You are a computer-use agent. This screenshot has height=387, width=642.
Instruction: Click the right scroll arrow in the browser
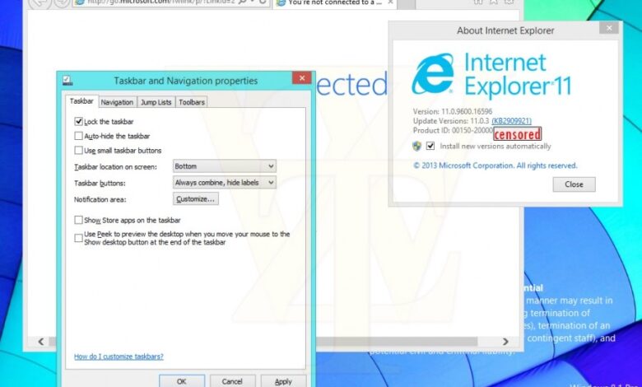point(505,342)
